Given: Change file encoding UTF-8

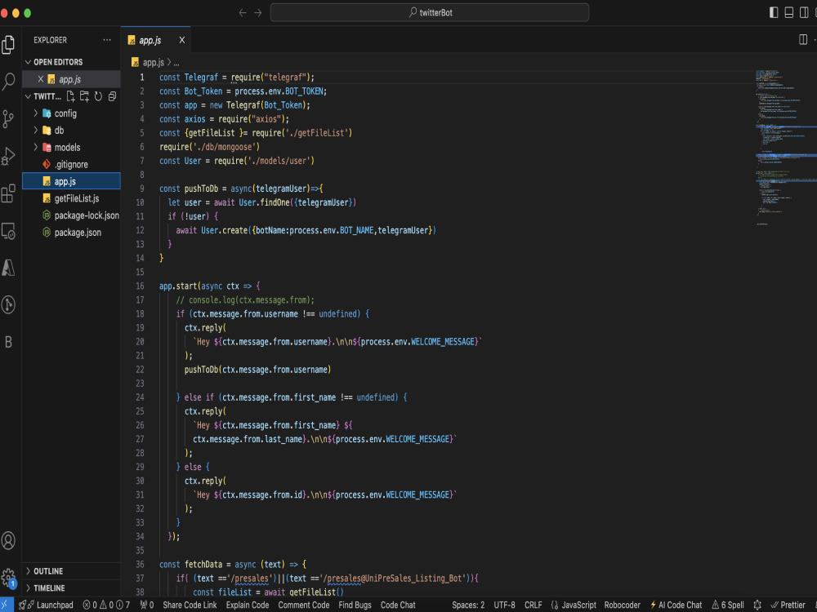Looking at the screenshot, I should point(504,605).
